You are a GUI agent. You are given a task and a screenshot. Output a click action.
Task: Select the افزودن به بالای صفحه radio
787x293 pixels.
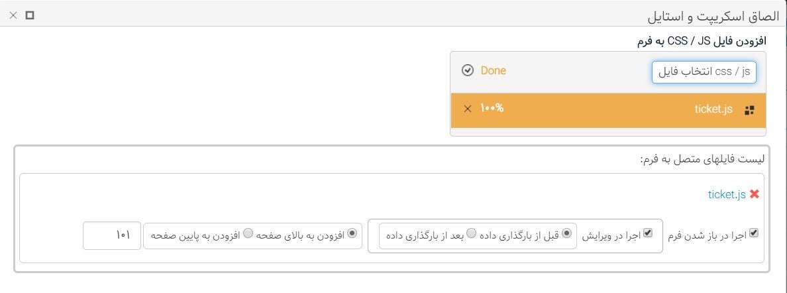point(352,233)
